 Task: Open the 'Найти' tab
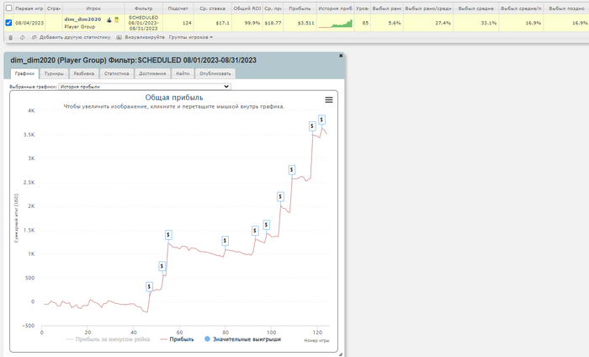[x=183, y=73]
